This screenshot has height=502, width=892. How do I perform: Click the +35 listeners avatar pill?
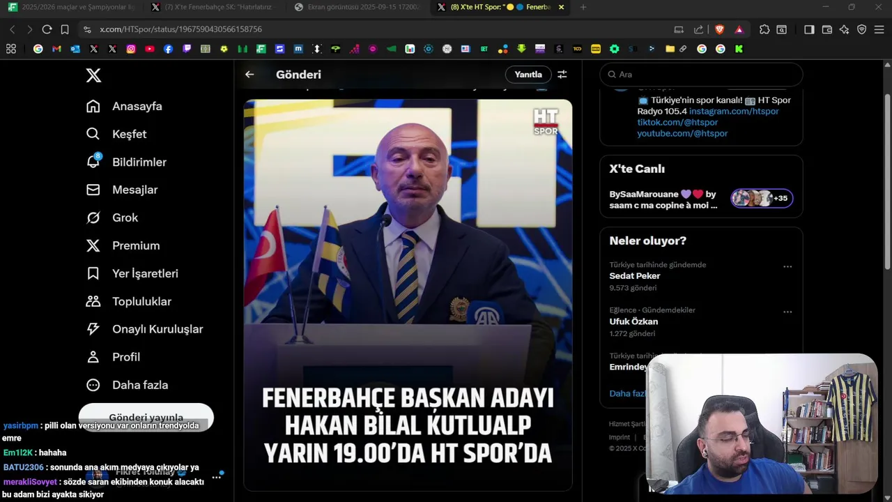click(762, 198)
